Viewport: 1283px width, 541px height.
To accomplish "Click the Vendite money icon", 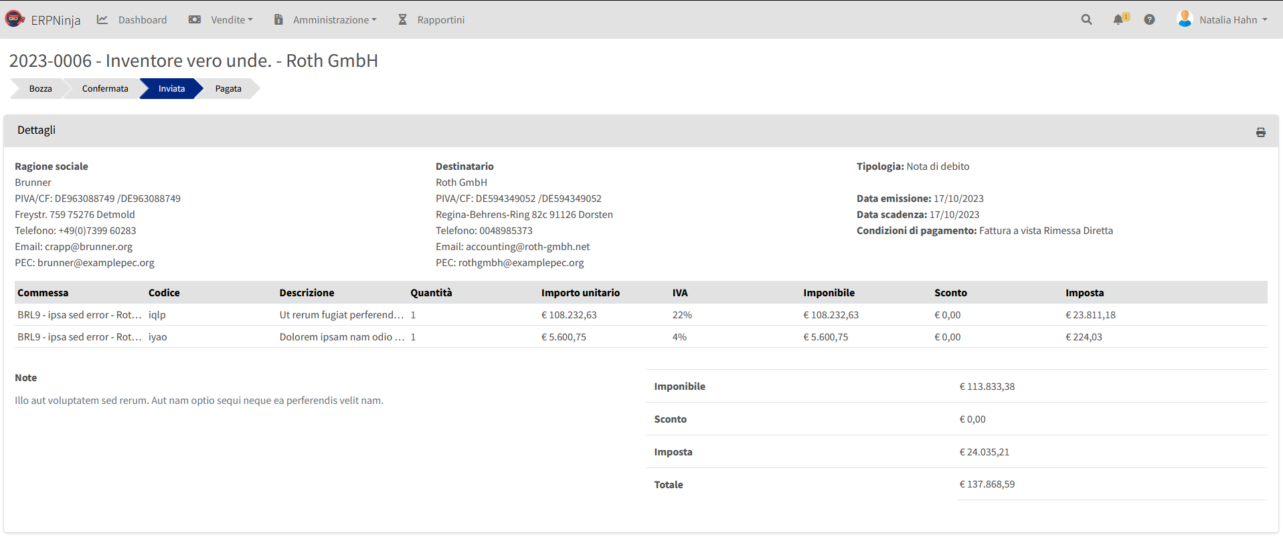I will pyautogui.click(x=195, y=20).
